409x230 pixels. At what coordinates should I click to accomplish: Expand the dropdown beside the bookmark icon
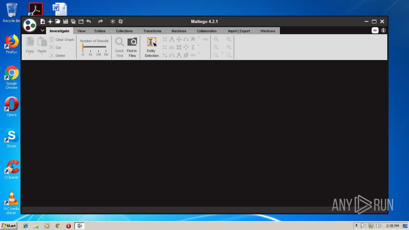click(199, 38)
